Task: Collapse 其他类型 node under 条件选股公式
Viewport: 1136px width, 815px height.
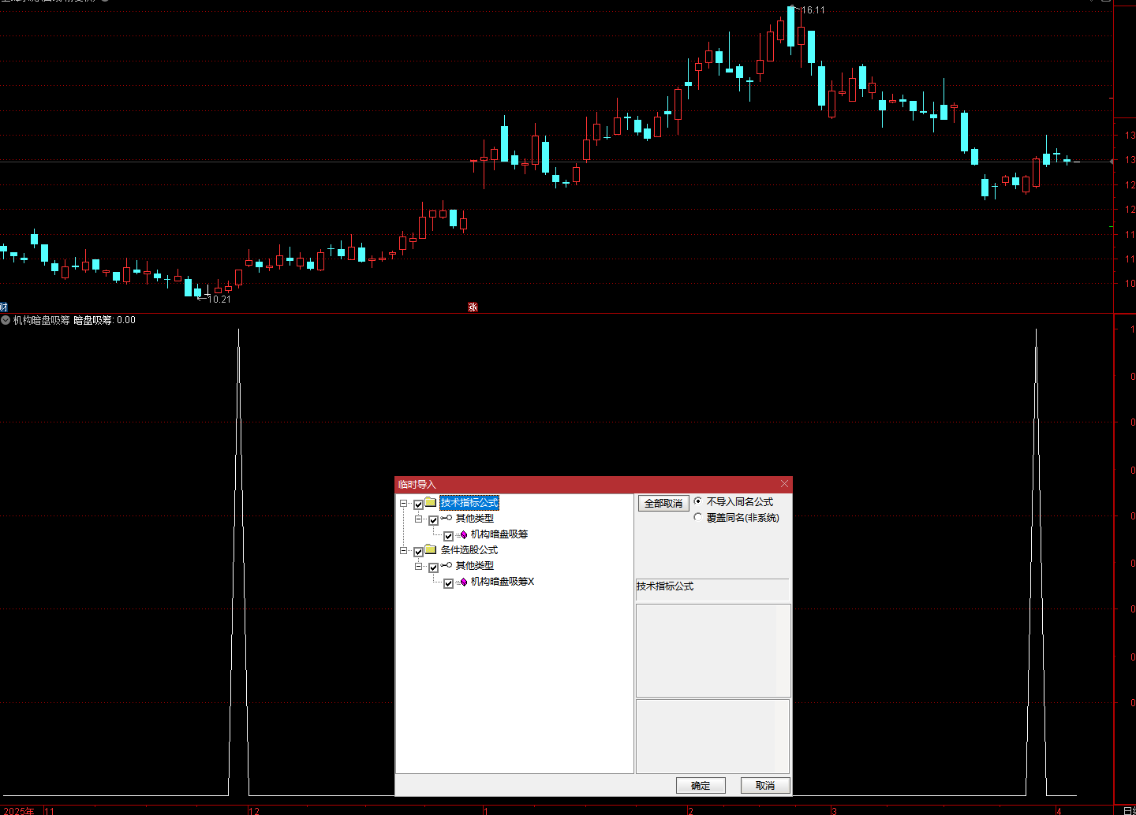Action: click(418, 566)
